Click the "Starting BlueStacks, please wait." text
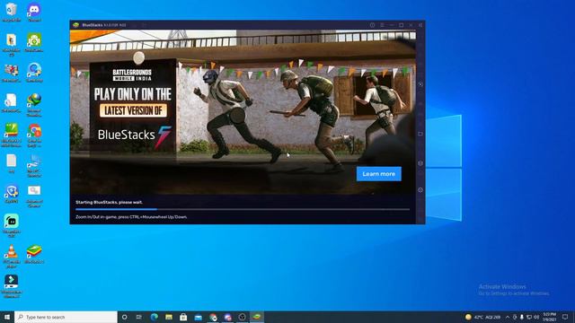The image size is (575, 323). (109, 202)
